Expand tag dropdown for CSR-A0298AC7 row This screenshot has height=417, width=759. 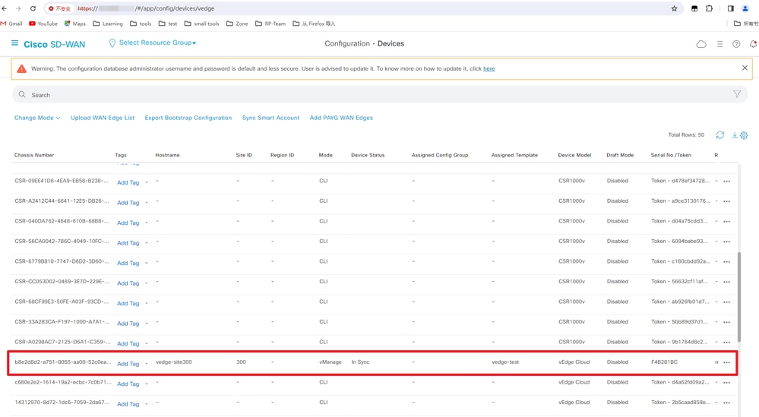click(147, 343)
